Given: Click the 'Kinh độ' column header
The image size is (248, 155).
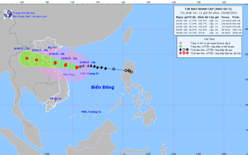Looking at the screenshot, I should coord(203,17).
